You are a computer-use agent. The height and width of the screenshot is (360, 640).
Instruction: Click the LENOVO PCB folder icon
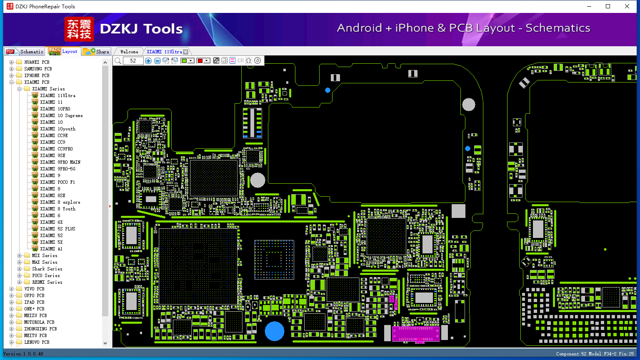tap(19, 342)
